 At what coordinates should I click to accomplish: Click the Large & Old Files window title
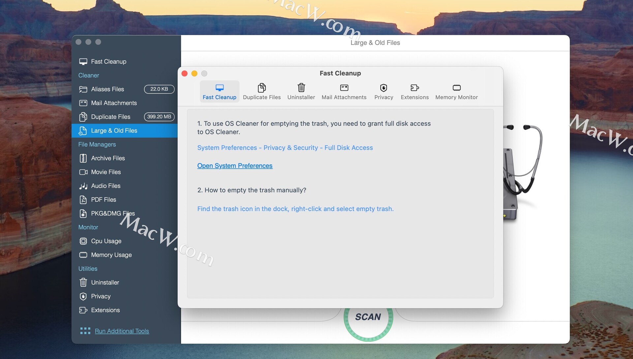pyautogui.click(x=375, y=43)
